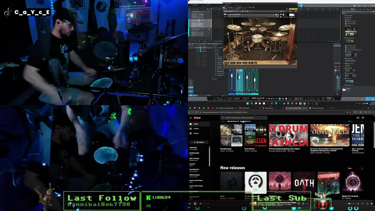Click the lock icon beside Kontakt ABOUT
This screenshot has width=375, height=211.
tap(255, 63)
